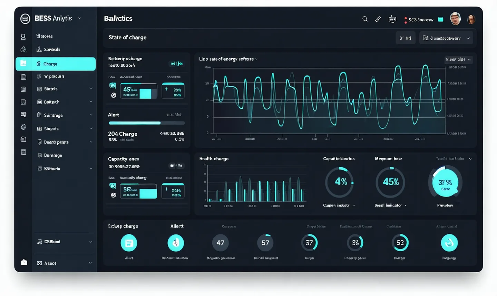Click the teal Alert circle icon in Ealep charge
This screenshot has height=296, width=497.
pos(129,243)
